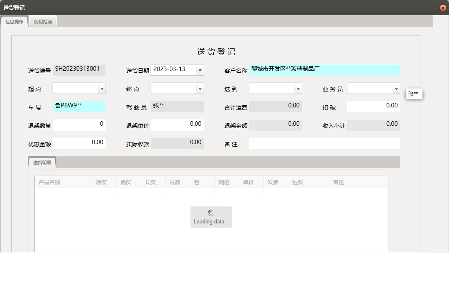Screen dimensions: 449x301
Task: Open the 终点 dropdown
Action: (200, 88)
